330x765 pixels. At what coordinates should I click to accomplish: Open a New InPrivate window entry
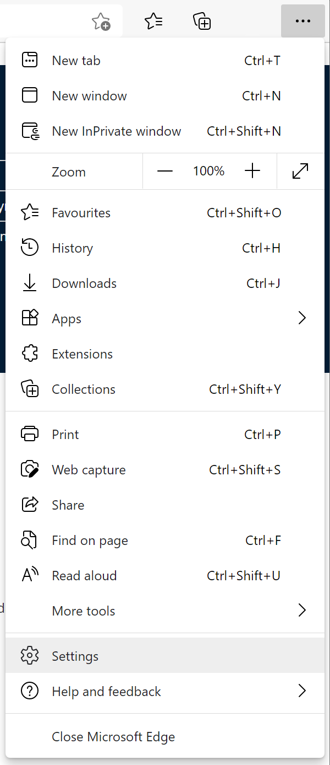[164, 131]
